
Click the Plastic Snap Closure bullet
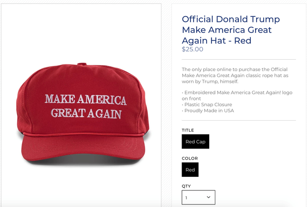[x=207, y=104]
